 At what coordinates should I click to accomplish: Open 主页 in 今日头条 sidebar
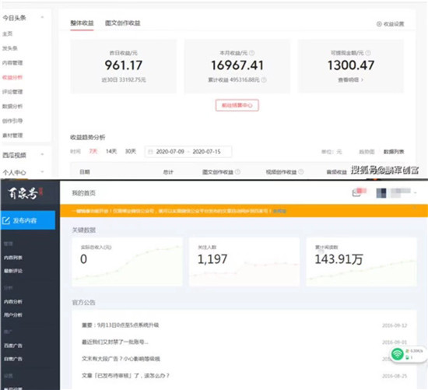(x=7, y=34)
